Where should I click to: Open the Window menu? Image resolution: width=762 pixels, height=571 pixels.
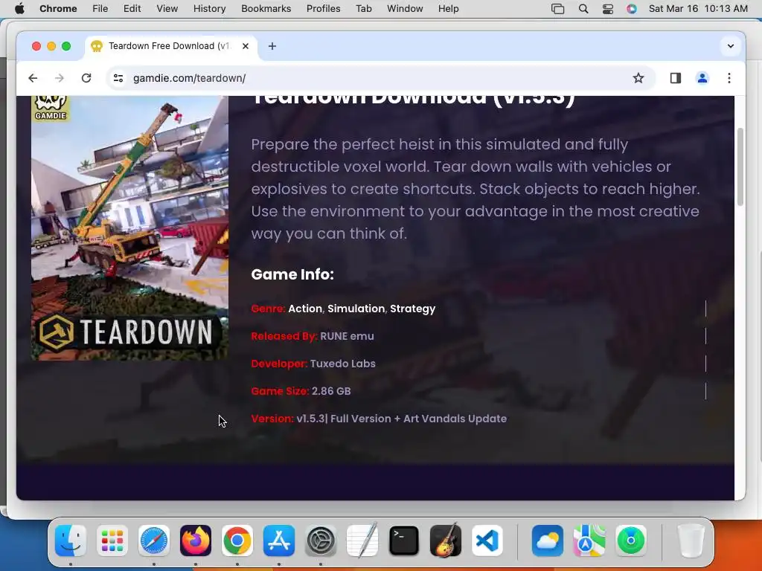pyautogui.click(x=405, y=9)
